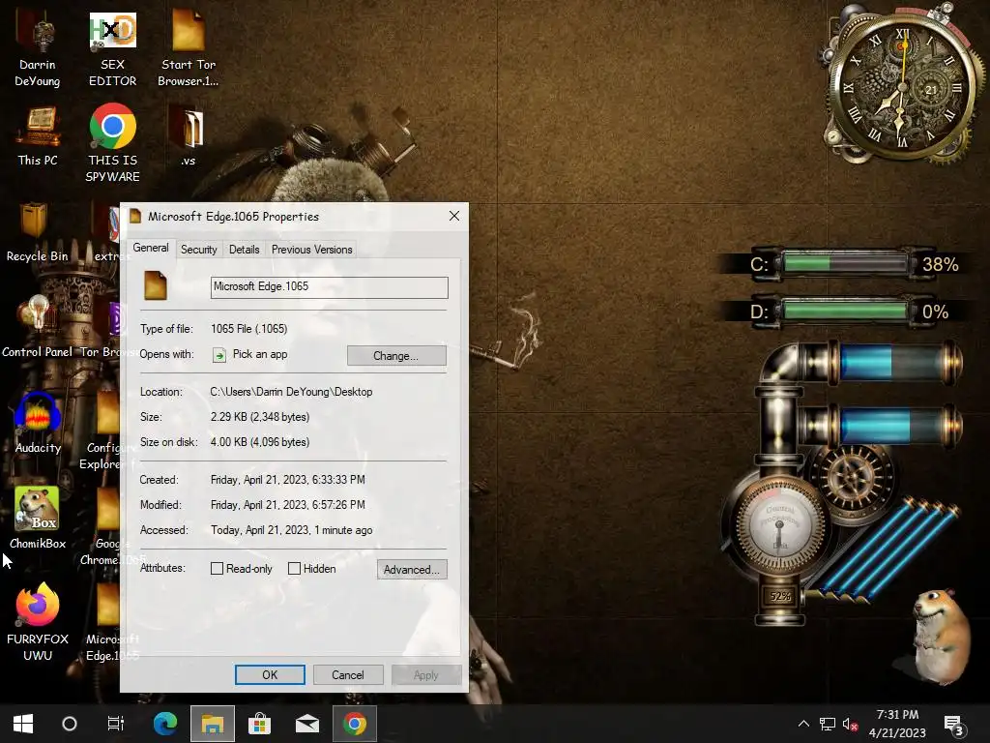Close the Properties dialog
Viewport: 990px width, 743px height.
pos(454,216)
